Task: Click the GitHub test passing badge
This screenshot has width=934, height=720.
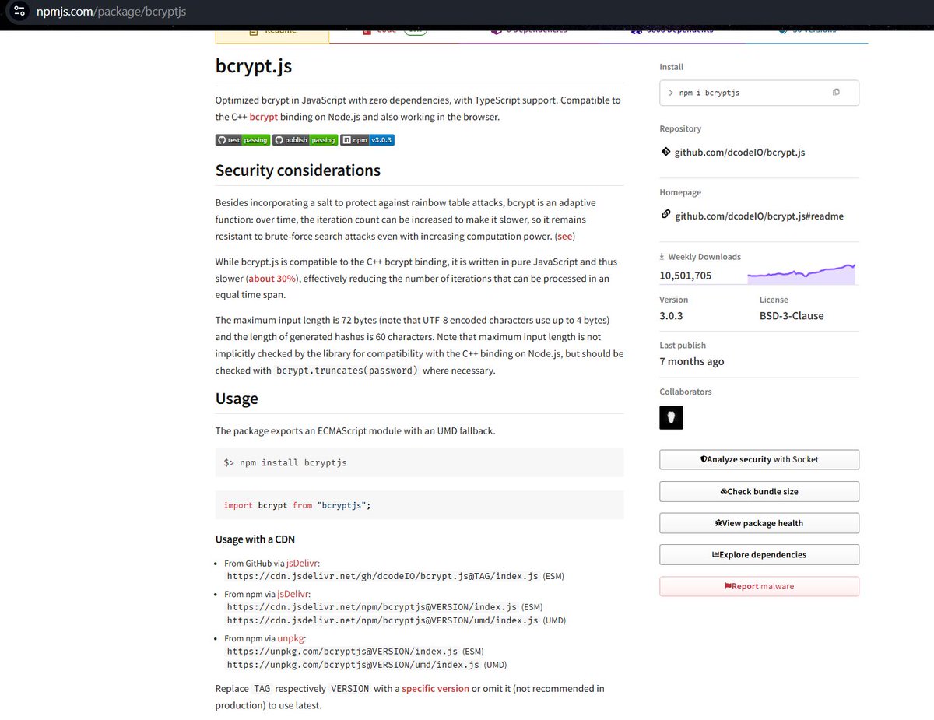Action: point(242,140)
